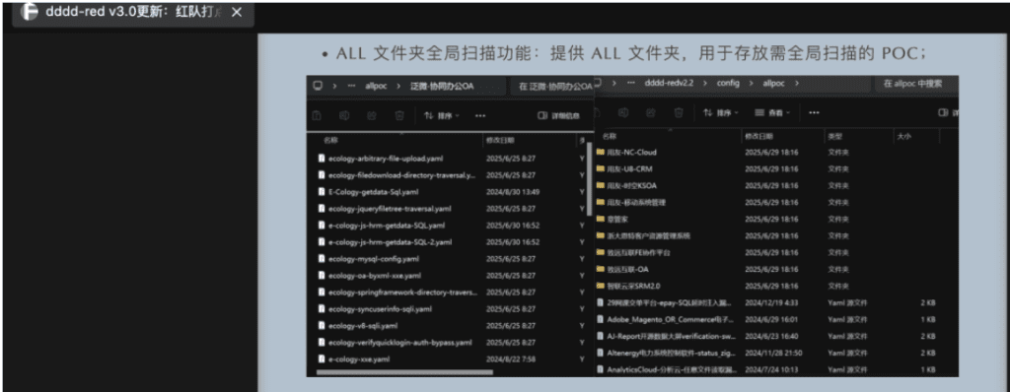The width and height of the screenshot is (1010, 392).
Task: Select ecology-springframework-directory-travers file name
Action: tap(403, 293)
